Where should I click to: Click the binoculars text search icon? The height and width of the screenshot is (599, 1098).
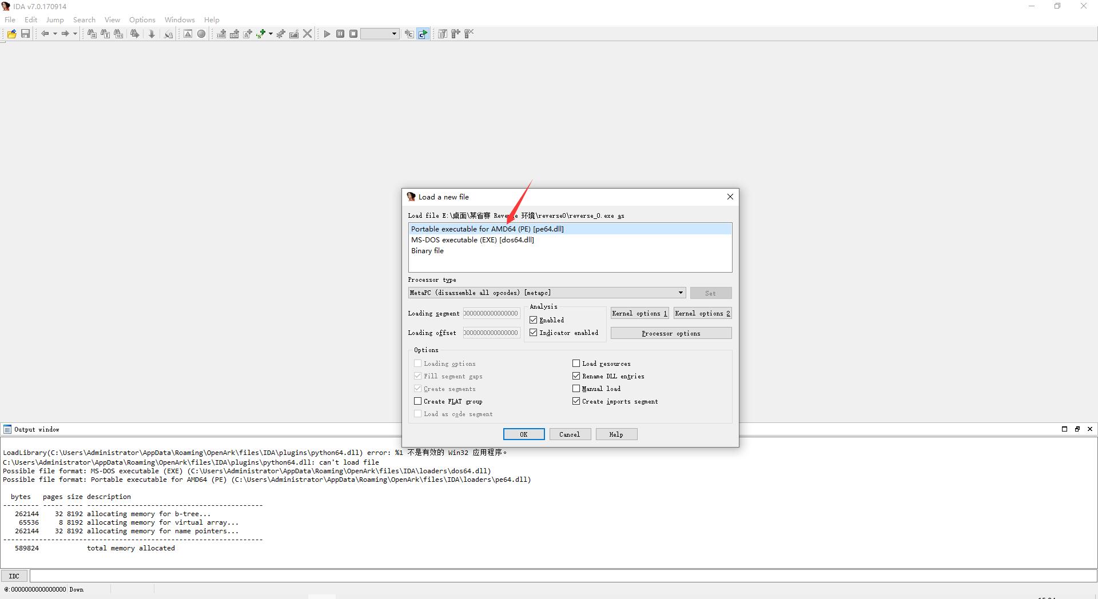click(105, 34)
